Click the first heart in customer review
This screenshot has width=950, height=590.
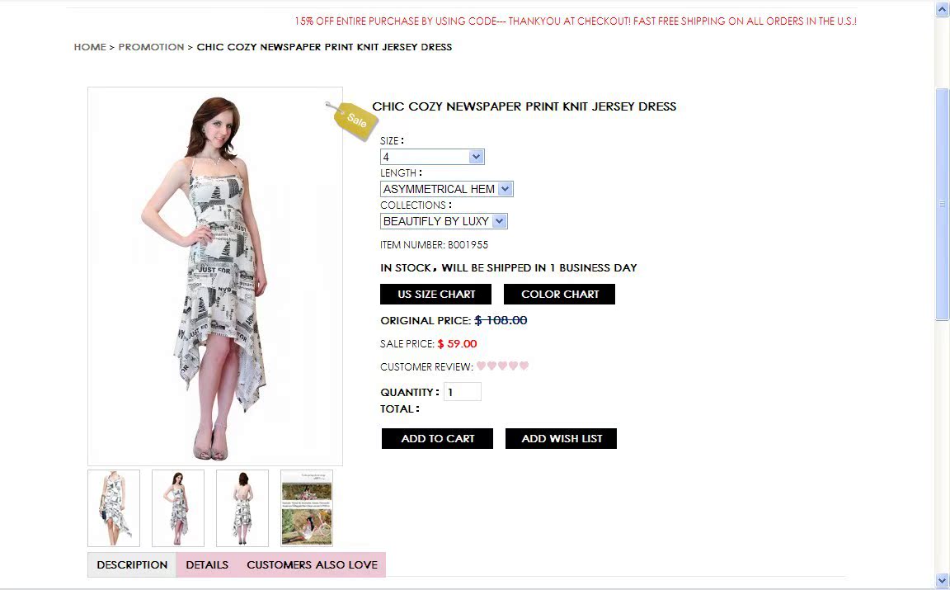click(x=481, y=366)
